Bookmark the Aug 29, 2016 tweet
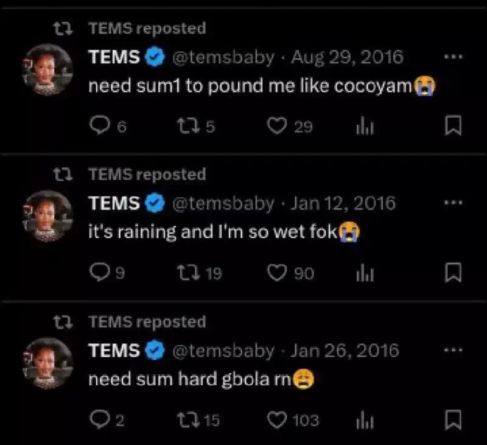This screenshot has width=487, height=445. [454, 126]
